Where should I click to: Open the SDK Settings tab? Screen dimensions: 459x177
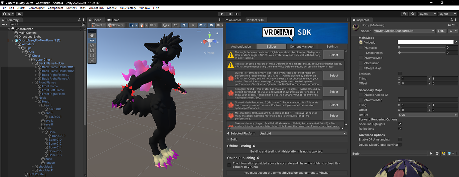332,47
